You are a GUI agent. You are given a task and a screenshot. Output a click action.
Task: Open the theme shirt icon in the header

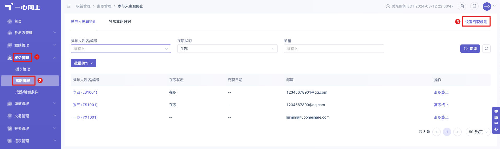(x=474, y=6)
